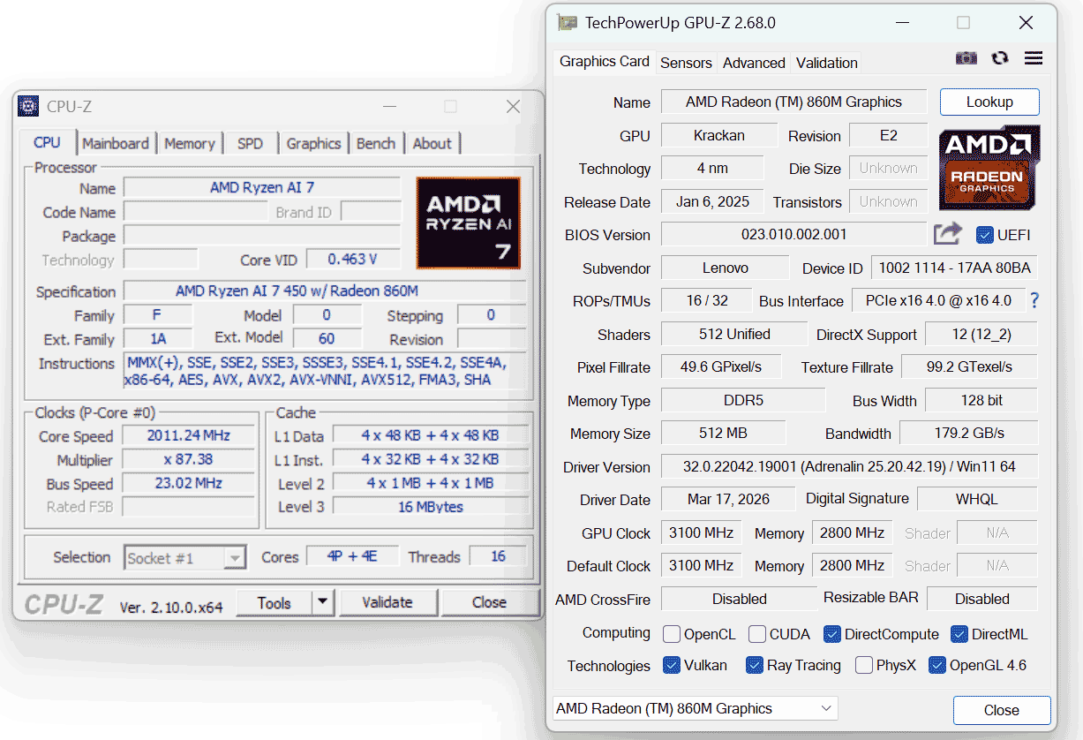
Task: Click the Shaders value 512 Unified
Action: click(x=734, y=334)
